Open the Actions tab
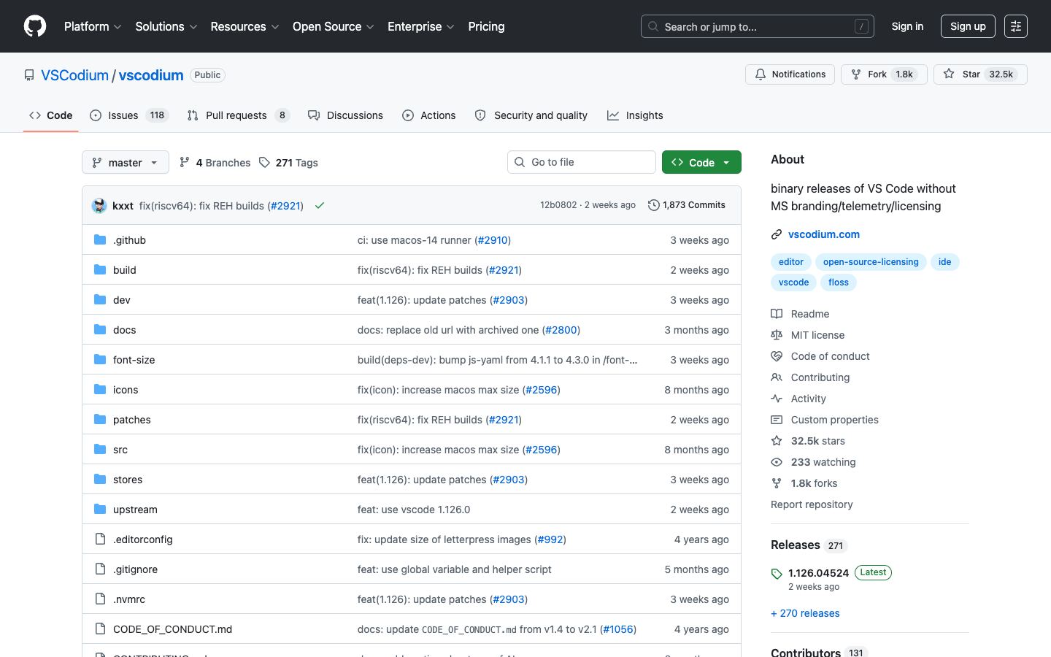The height and width of the screenshot is (657, 1051). click(x=429, y=115)
